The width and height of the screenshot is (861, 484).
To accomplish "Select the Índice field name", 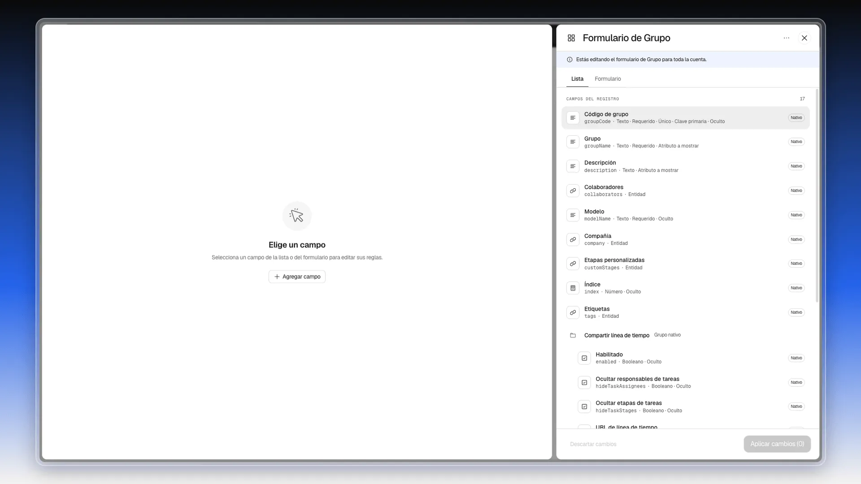I will 592,285.
